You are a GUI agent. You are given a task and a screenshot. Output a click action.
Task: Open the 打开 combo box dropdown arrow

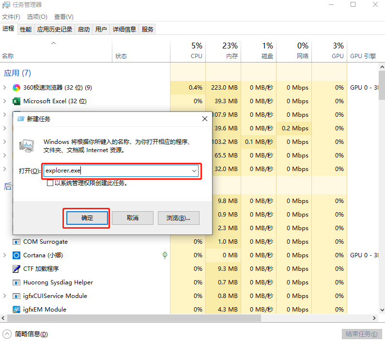194,171
